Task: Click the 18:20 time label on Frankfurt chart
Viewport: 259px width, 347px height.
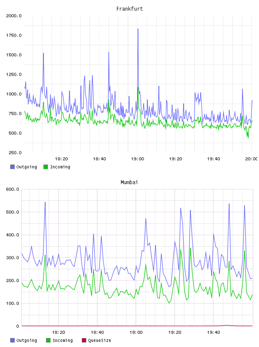Action: (61, 159)
